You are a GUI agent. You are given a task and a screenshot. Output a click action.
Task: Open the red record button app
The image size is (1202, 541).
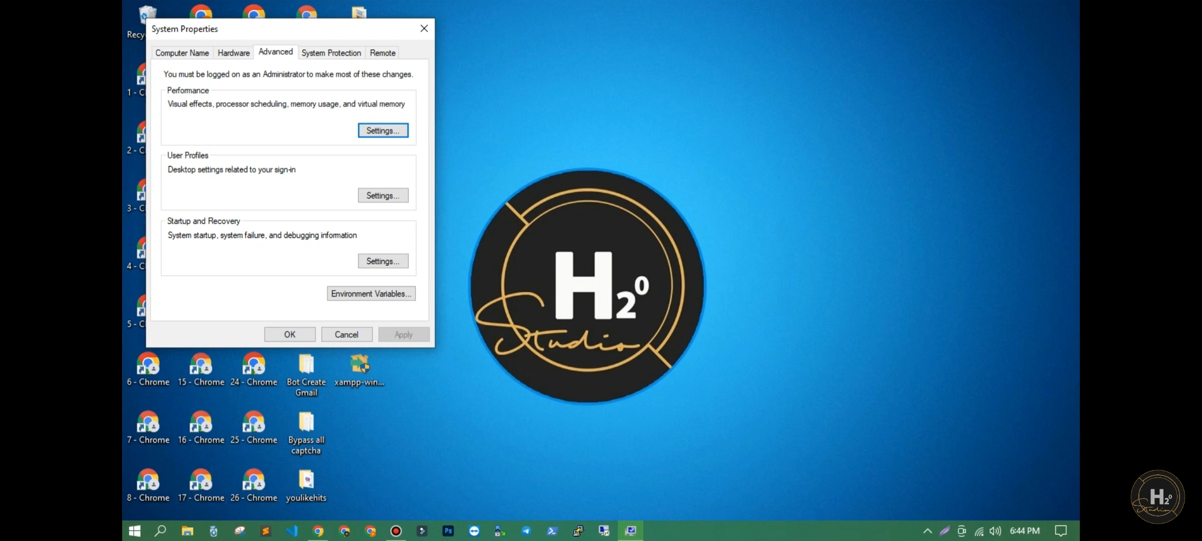coord(396,531)
